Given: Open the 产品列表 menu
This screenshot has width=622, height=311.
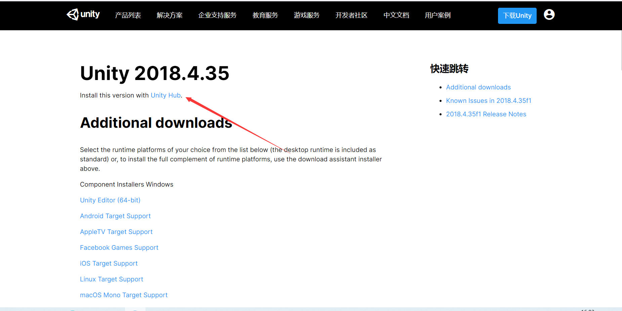Looking at the screenshot, I should click(128, 15).
